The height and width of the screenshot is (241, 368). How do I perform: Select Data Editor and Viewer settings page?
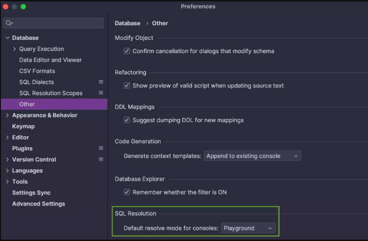pos(50,60)
